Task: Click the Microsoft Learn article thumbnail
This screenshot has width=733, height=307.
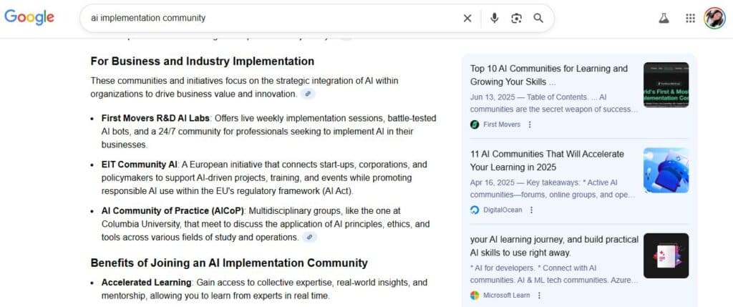Action: click(x=666, y=255)
